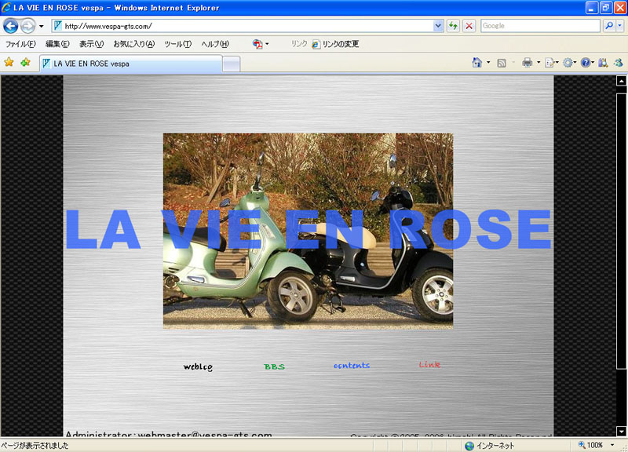Click the RSS feeds icon

[502, 63]
